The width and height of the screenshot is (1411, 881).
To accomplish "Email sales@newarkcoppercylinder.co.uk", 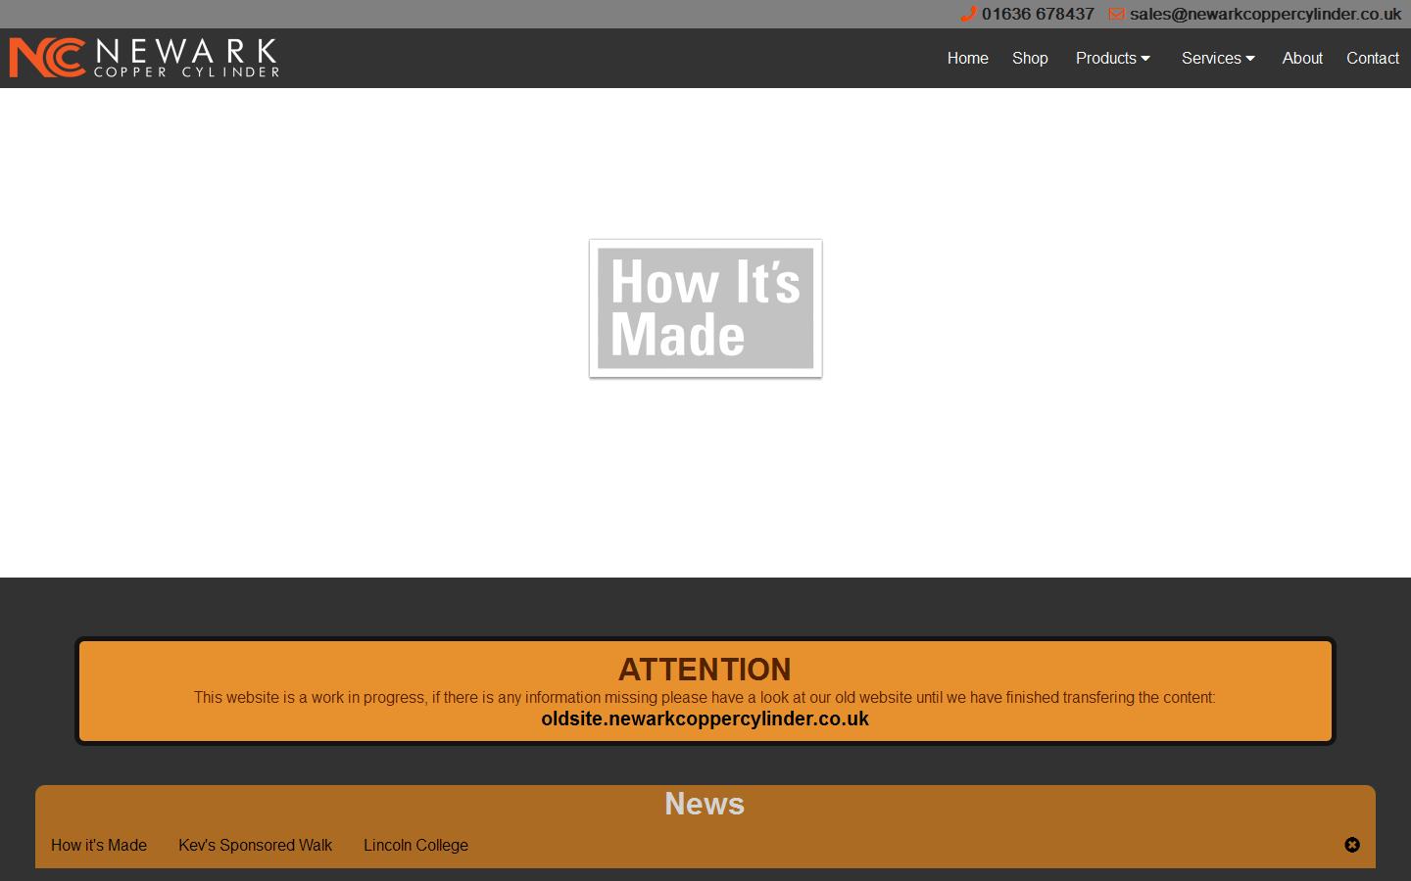I will 1265,14.
